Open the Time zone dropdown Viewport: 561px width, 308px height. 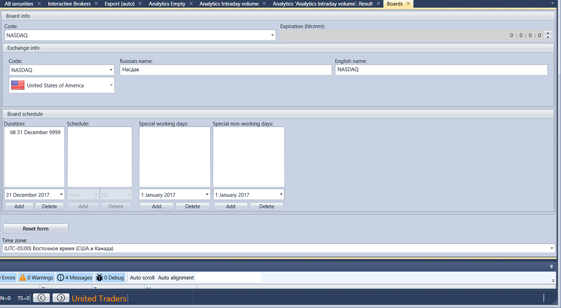point(551,249)
